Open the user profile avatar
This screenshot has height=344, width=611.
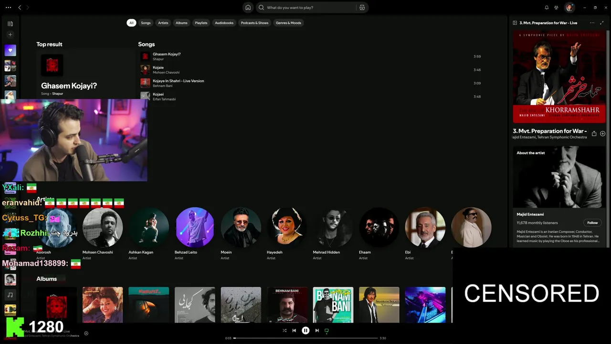569,8
